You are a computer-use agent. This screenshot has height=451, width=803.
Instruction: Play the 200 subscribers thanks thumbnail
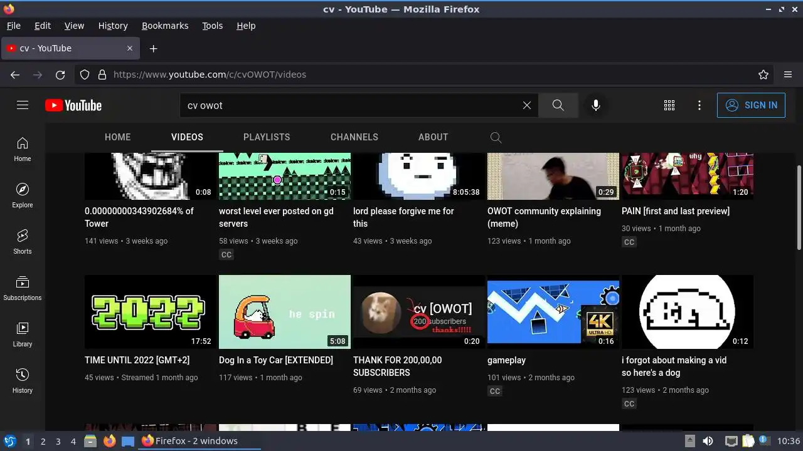point(419,312)
